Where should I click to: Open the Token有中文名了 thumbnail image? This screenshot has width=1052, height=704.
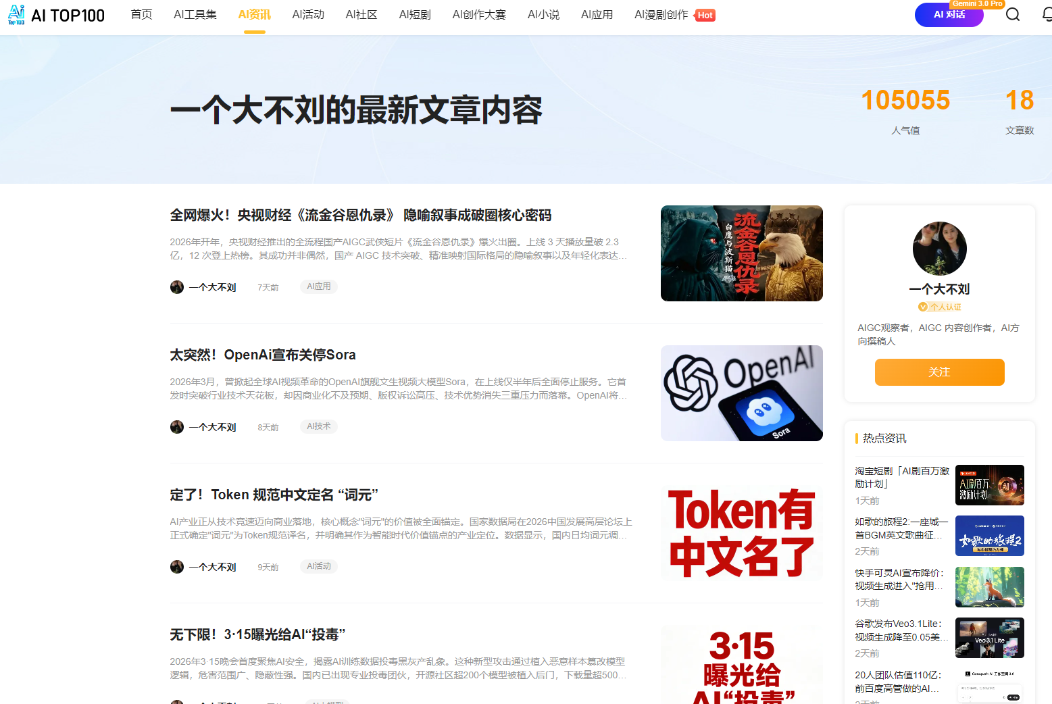(x=741, y=533)
